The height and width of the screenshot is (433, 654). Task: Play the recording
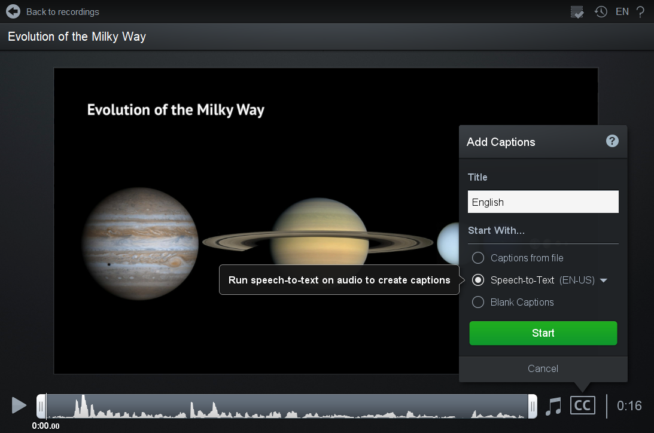pyautogui.click(x=19, y=405)
